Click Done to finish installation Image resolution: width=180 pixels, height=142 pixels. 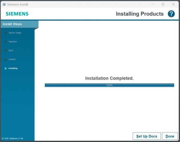coord(170,136)
